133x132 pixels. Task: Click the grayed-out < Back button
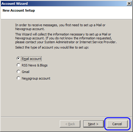point(70,124)
